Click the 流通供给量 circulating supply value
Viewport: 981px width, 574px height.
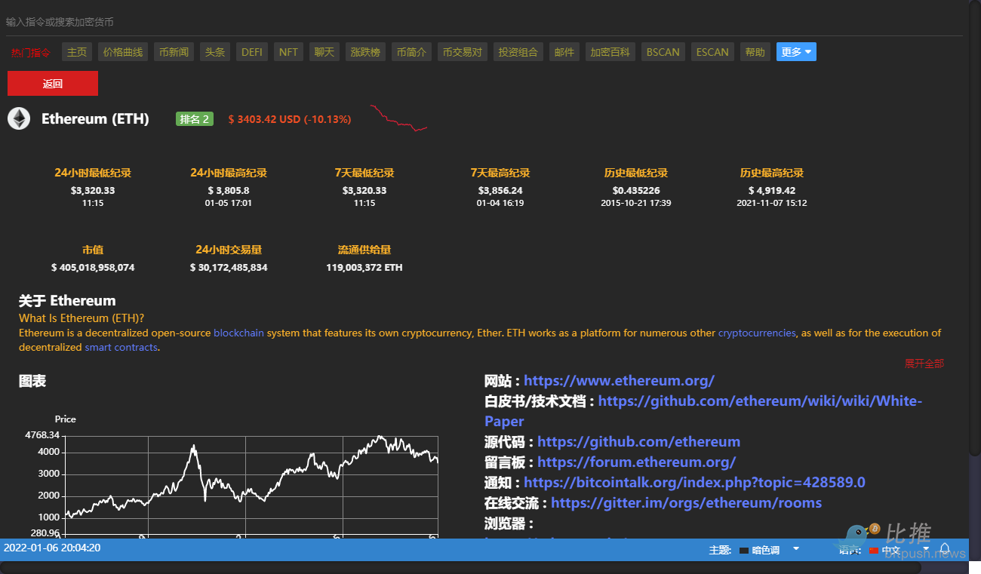[x=364, y=268]
